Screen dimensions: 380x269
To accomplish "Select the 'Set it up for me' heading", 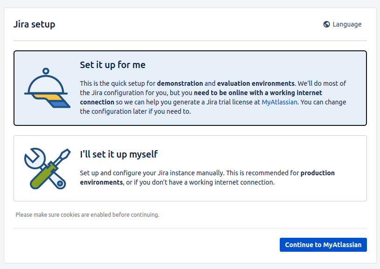I will pyautogui.click(x=113, y=65).
